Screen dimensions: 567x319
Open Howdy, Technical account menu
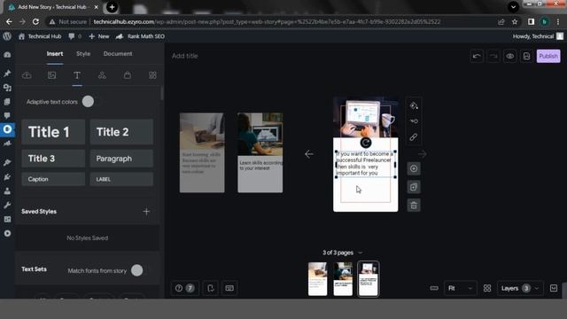point(538,36)
